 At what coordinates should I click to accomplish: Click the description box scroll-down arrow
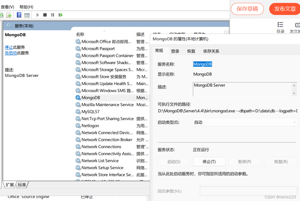[294, 93]
